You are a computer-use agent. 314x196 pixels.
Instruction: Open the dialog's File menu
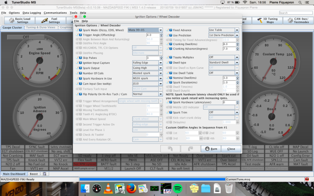[x=76, y=21]
